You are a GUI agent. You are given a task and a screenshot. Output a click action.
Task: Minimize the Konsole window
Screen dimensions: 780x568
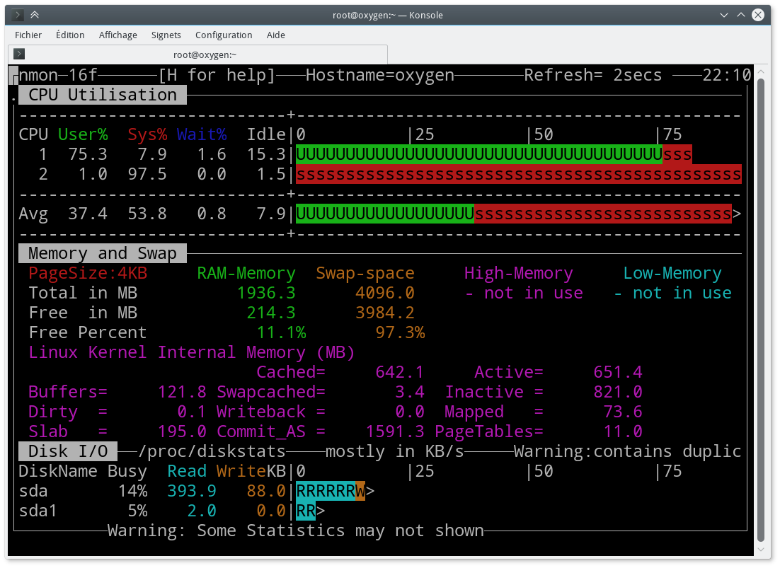[724, 15]
